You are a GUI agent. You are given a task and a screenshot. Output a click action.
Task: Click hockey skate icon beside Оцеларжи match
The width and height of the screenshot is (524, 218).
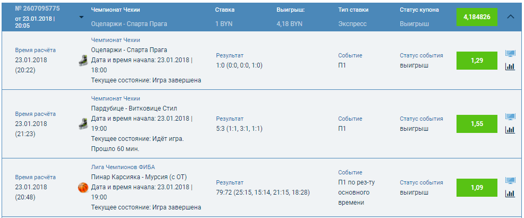[x=82, y=61]
